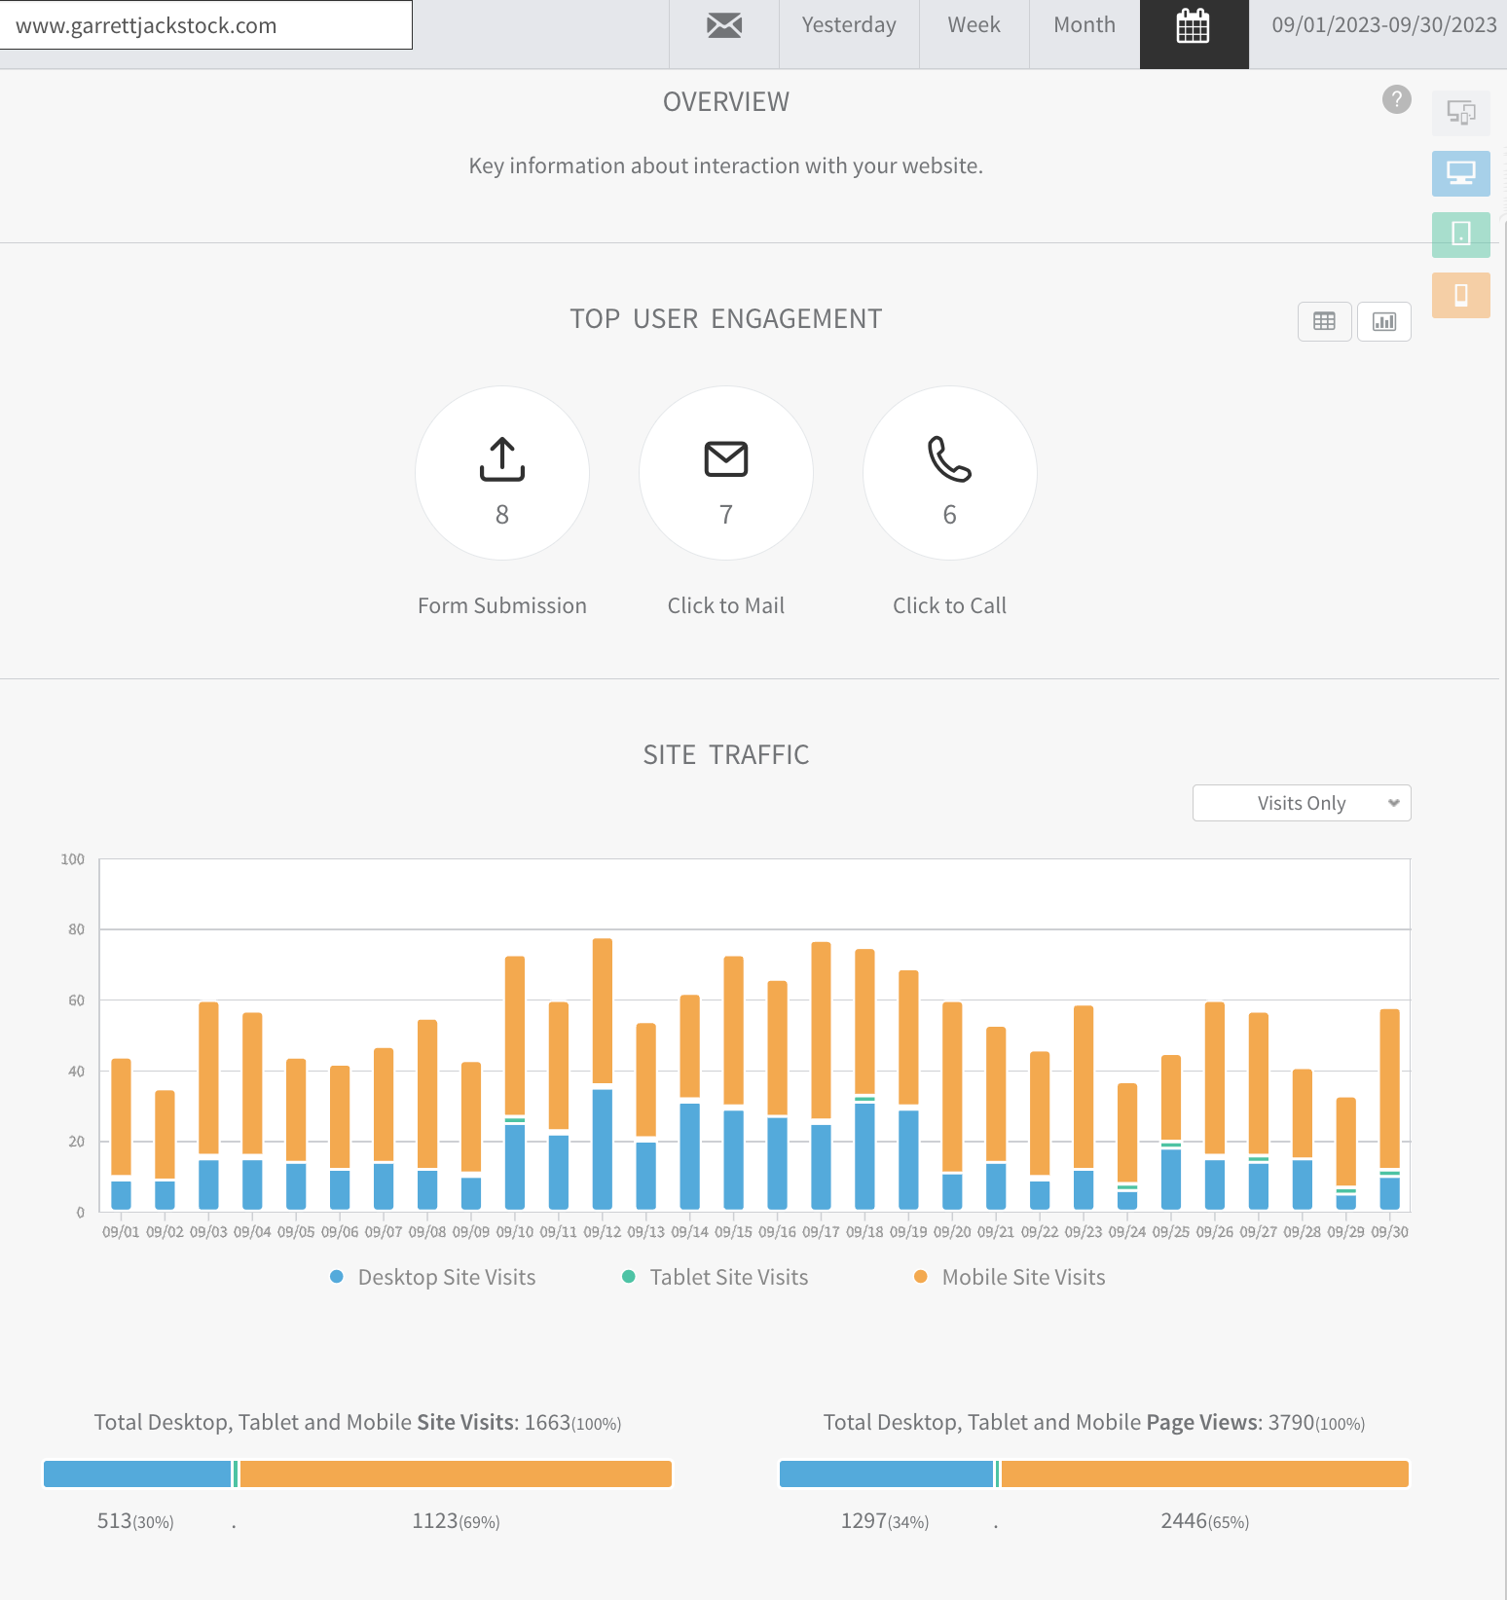Click the envelope email report icon
This screenshot has height=1600, width=1507.
[x=724, y=26]
